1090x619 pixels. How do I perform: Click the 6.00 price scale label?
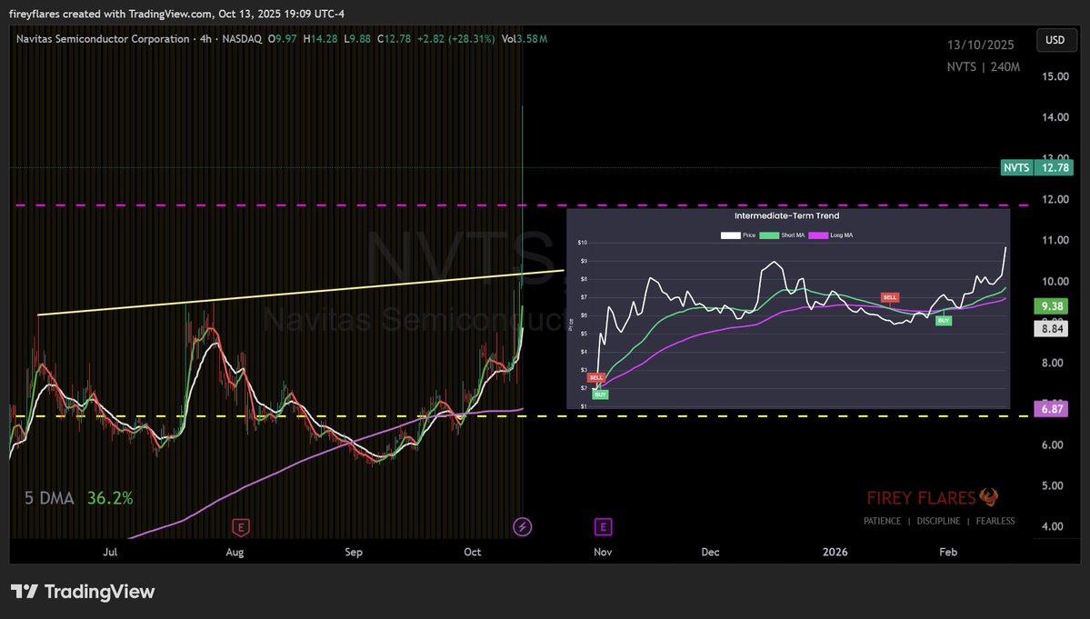coord(1053,444)
